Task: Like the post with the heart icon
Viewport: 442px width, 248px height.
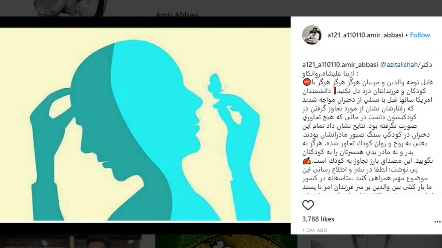Action: 308,205
